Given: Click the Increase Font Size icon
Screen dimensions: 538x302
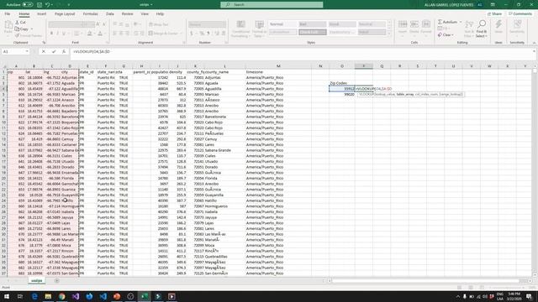Looking at the screenshot, I should point(98,24).
